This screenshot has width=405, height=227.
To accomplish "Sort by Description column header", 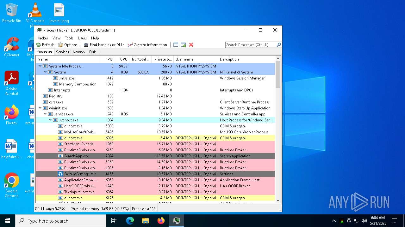I will pyautogui.click(x=246, y=59).
